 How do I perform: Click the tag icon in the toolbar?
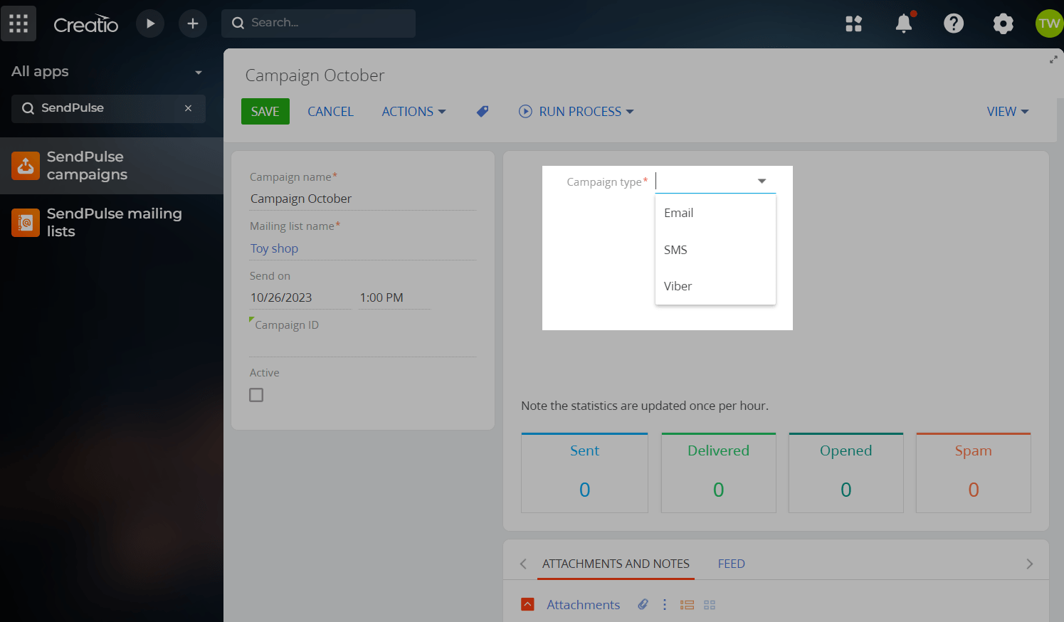click(x=483, y=112)
